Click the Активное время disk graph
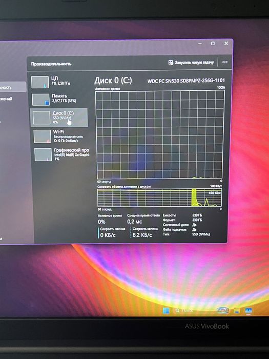 point(160,134)
